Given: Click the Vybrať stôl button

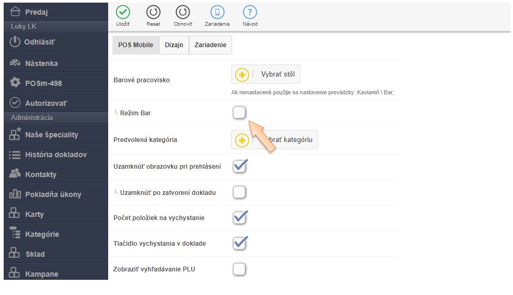Looking at the screenshot, I should pyautogui.click(x=266, y=74).
